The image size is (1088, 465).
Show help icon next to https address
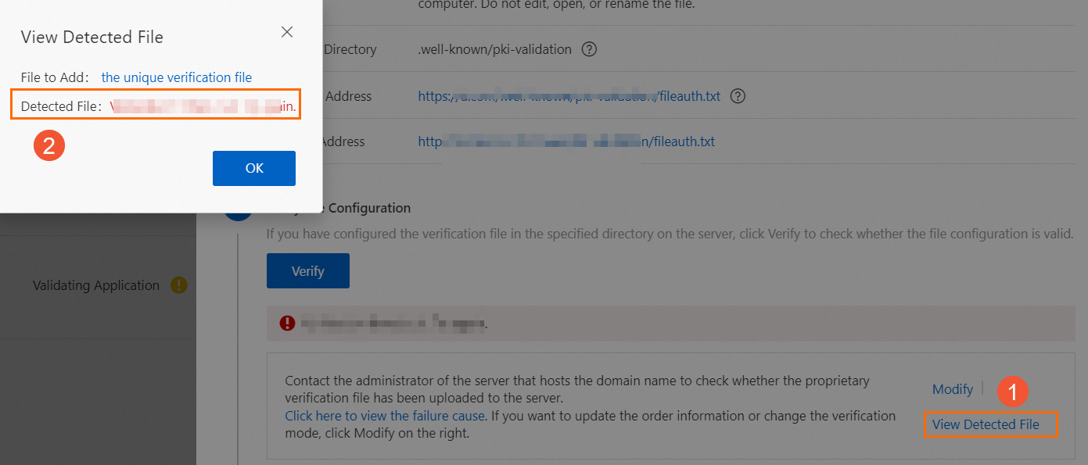[x=737, y=96]
